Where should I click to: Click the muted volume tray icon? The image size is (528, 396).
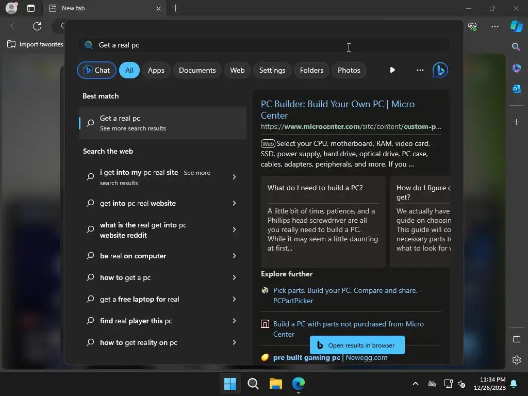[x=461, y=384]
